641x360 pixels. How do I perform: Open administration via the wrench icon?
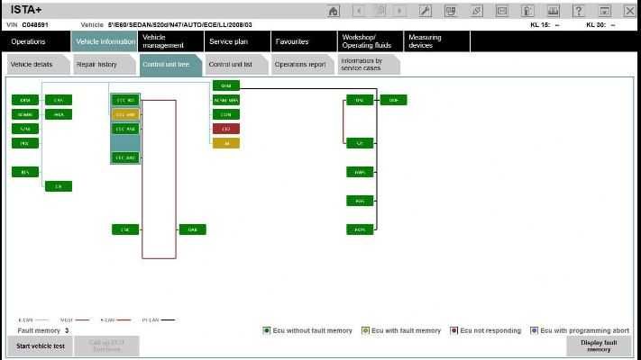426,11
